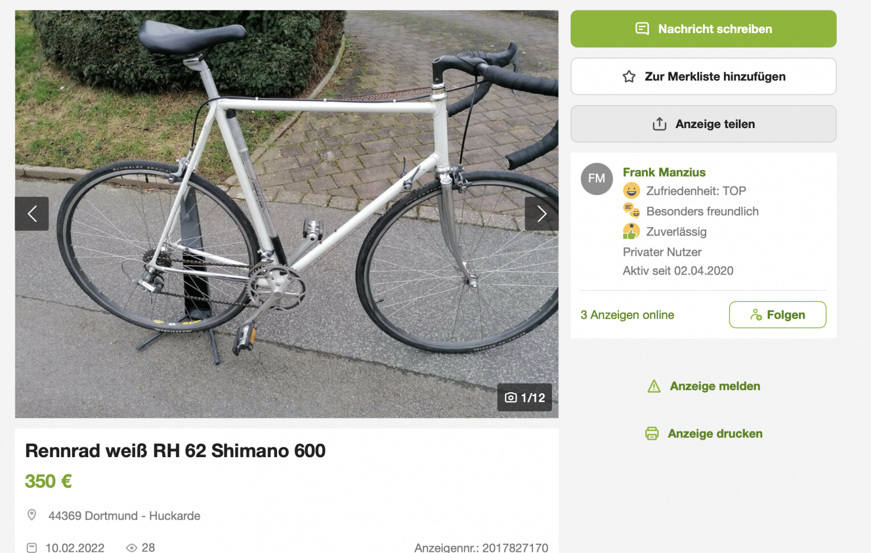Click the warning triangle report icon
Image resolution: width=871 pixels, height=553 pixels.
[x=654, y=386]
